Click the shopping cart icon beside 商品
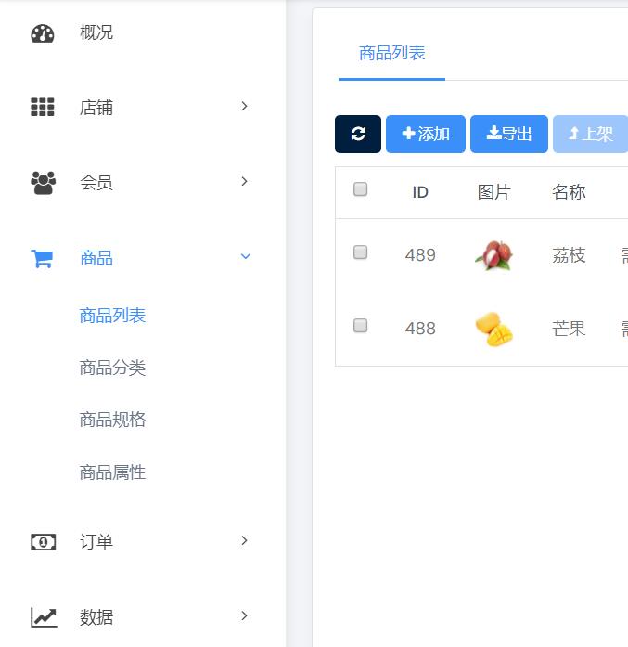628x647 pixels. pyautogui.click(x=42, y=258)
